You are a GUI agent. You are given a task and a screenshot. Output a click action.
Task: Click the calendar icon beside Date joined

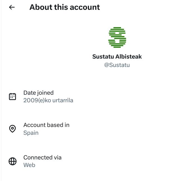point(13,97)
